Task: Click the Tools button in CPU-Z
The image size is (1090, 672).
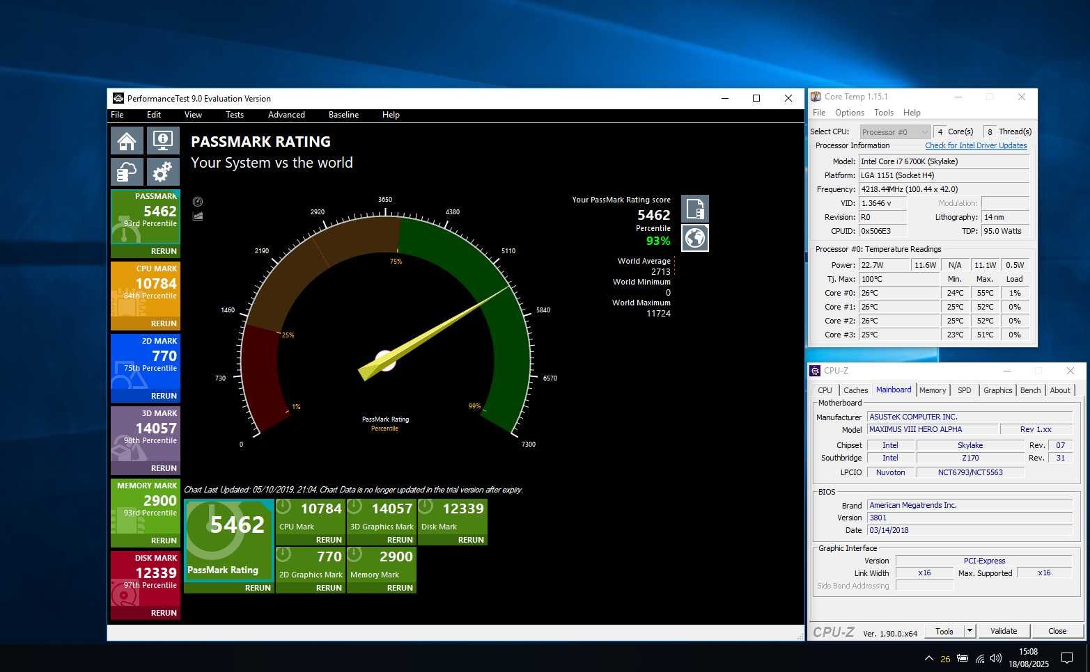Action: (944, 631)
